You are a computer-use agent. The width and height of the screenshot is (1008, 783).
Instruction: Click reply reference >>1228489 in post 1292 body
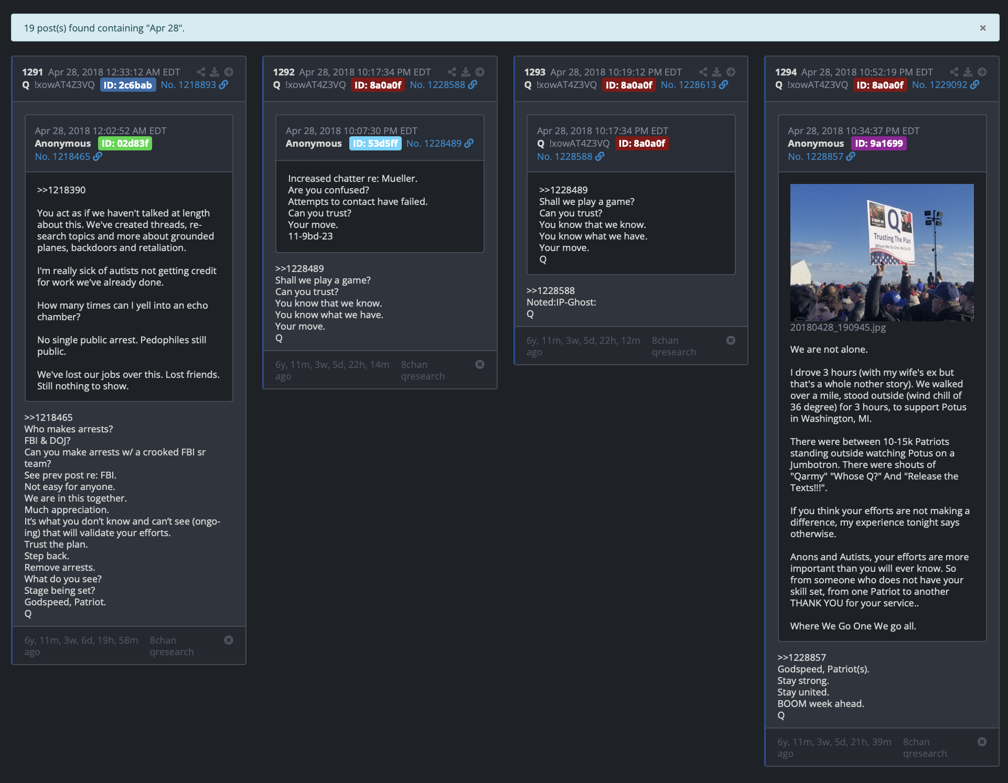(299, 269)
